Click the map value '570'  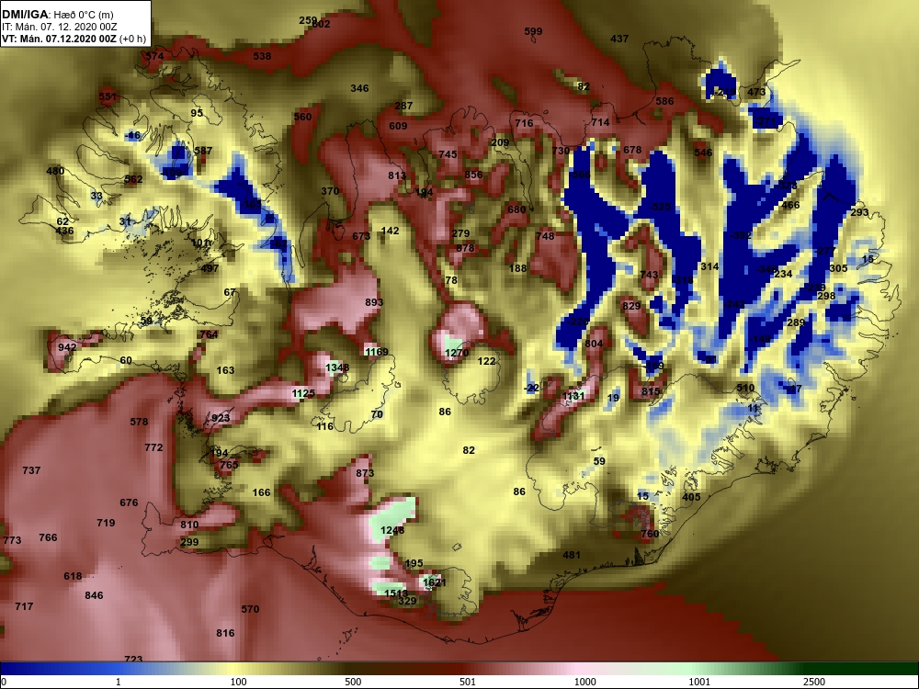click(x=250, y=609)
